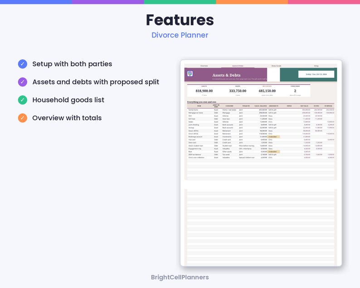
Task: Click Assets and debts with proposed split text
Action: pos(96,82)
